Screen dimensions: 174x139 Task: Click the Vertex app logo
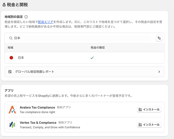click(x=12, y=125)
